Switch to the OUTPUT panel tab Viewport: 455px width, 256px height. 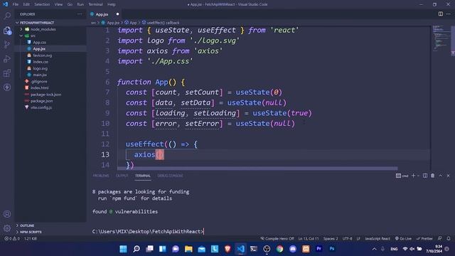pyautogui.click(x=122, y=176)
